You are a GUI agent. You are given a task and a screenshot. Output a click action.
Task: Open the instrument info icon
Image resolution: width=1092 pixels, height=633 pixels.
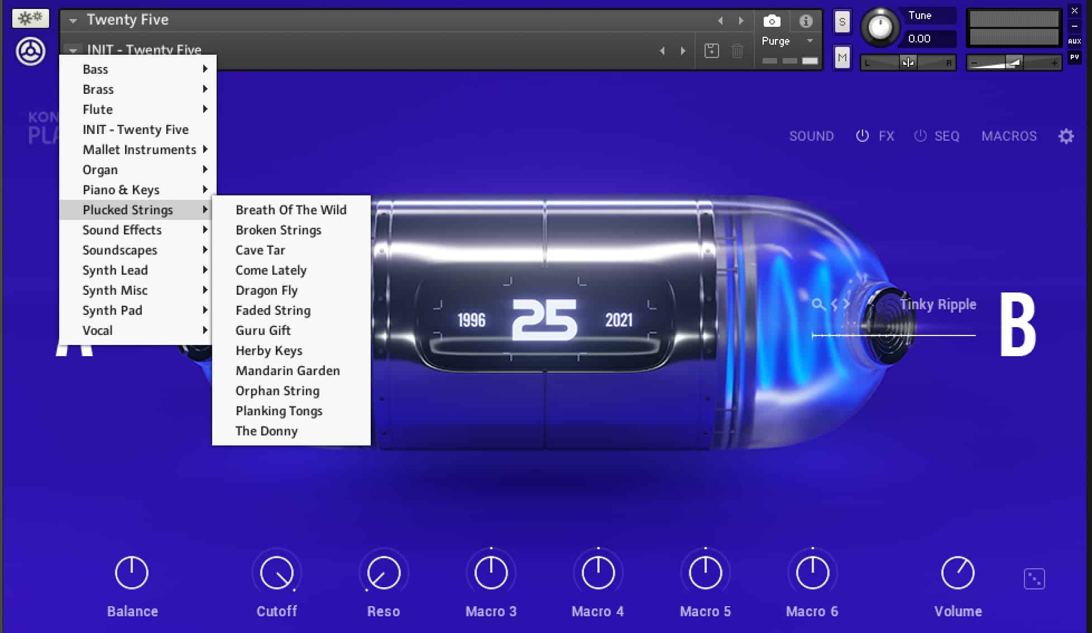click(x=805, y=21)
